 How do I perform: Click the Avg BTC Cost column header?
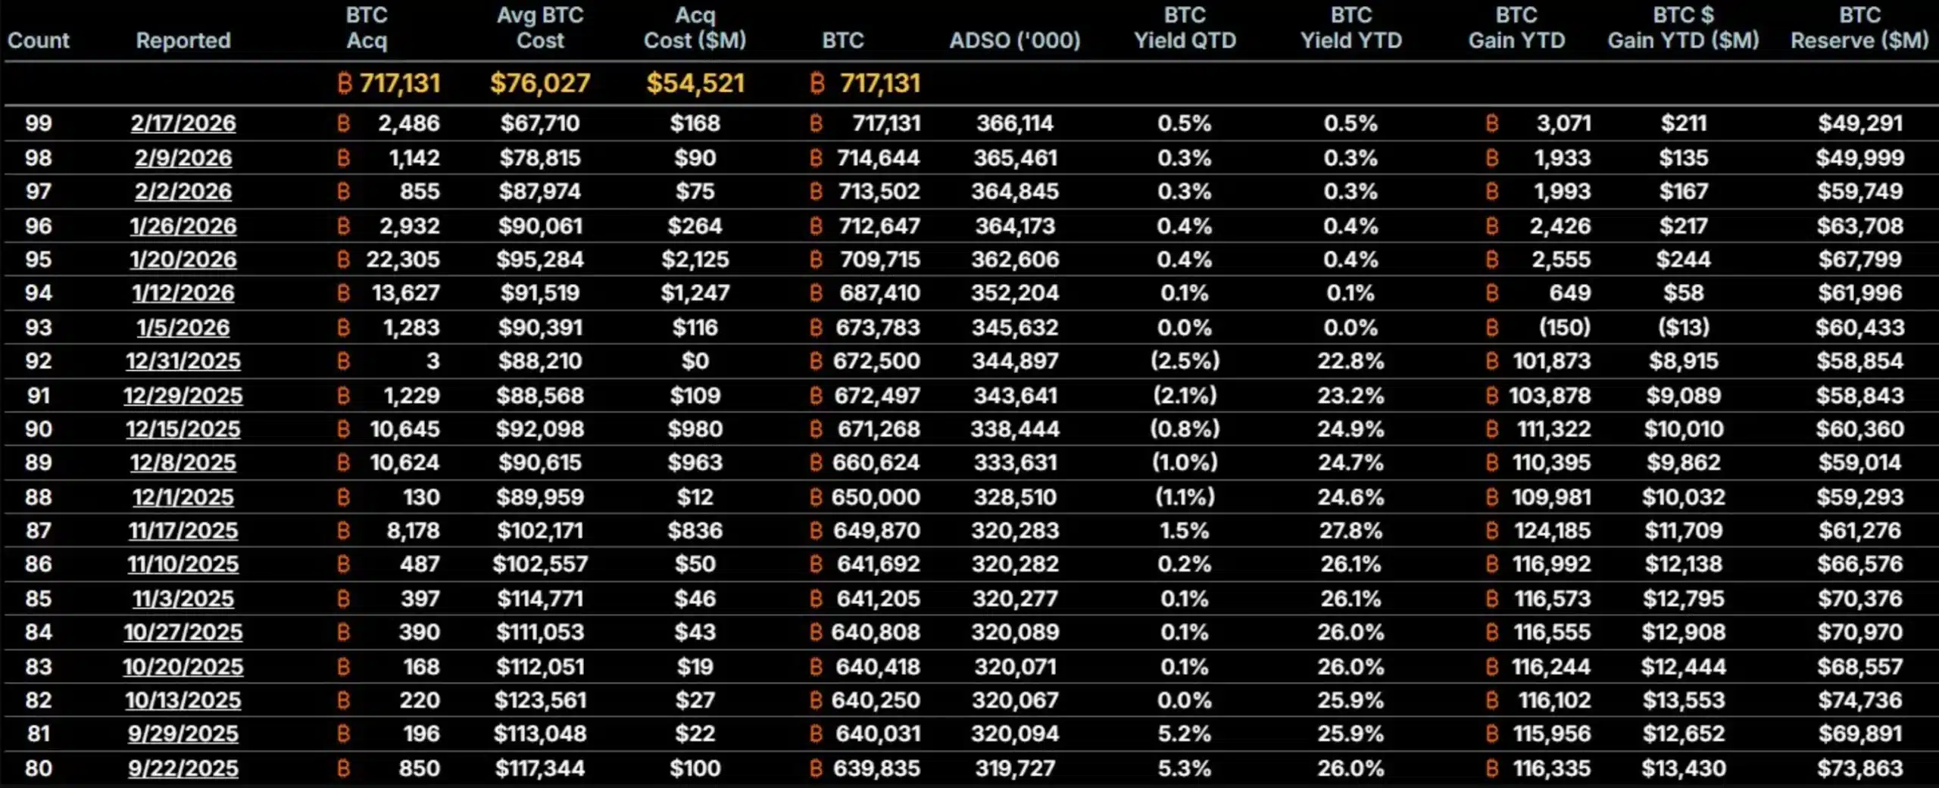pos(540,28)
